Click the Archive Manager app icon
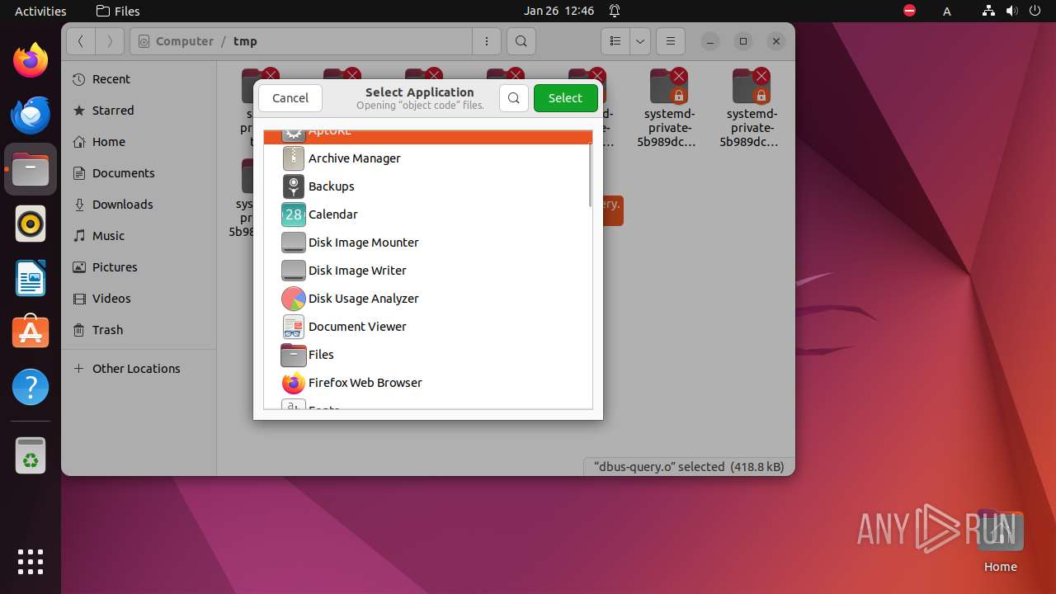 (x=293, y=158)
